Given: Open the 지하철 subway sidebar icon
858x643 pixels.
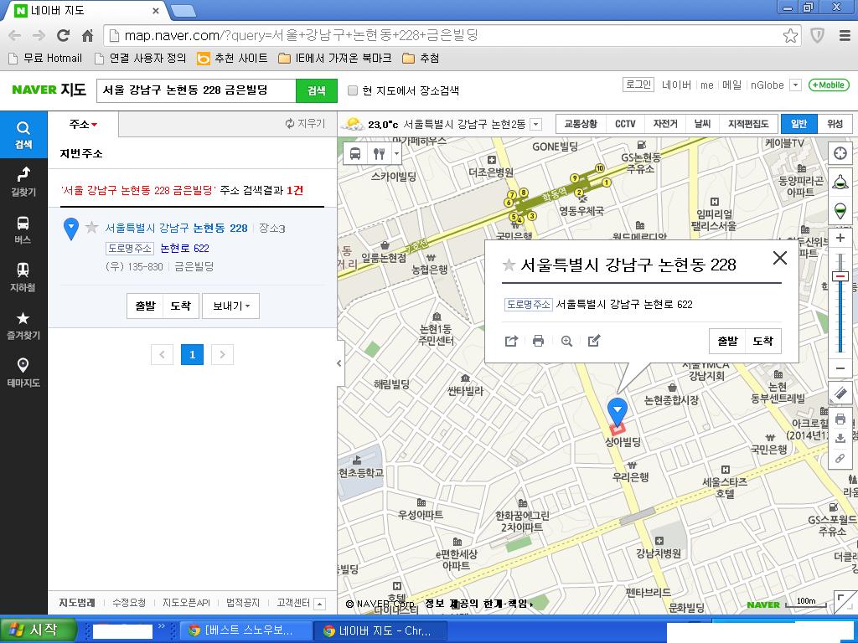Looking at the screenshot, I should (x=23, y=276).
